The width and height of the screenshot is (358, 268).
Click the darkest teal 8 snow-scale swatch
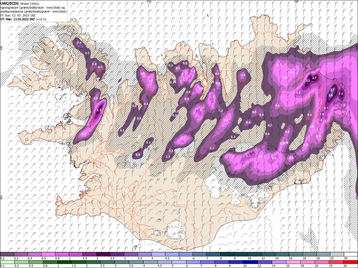coord(227,254)
